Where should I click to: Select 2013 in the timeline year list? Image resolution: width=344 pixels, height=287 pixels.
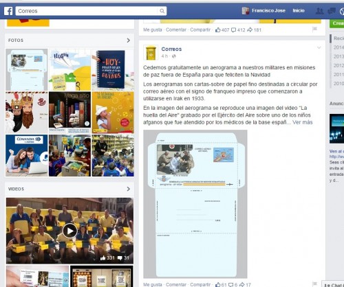pos(338,56)
